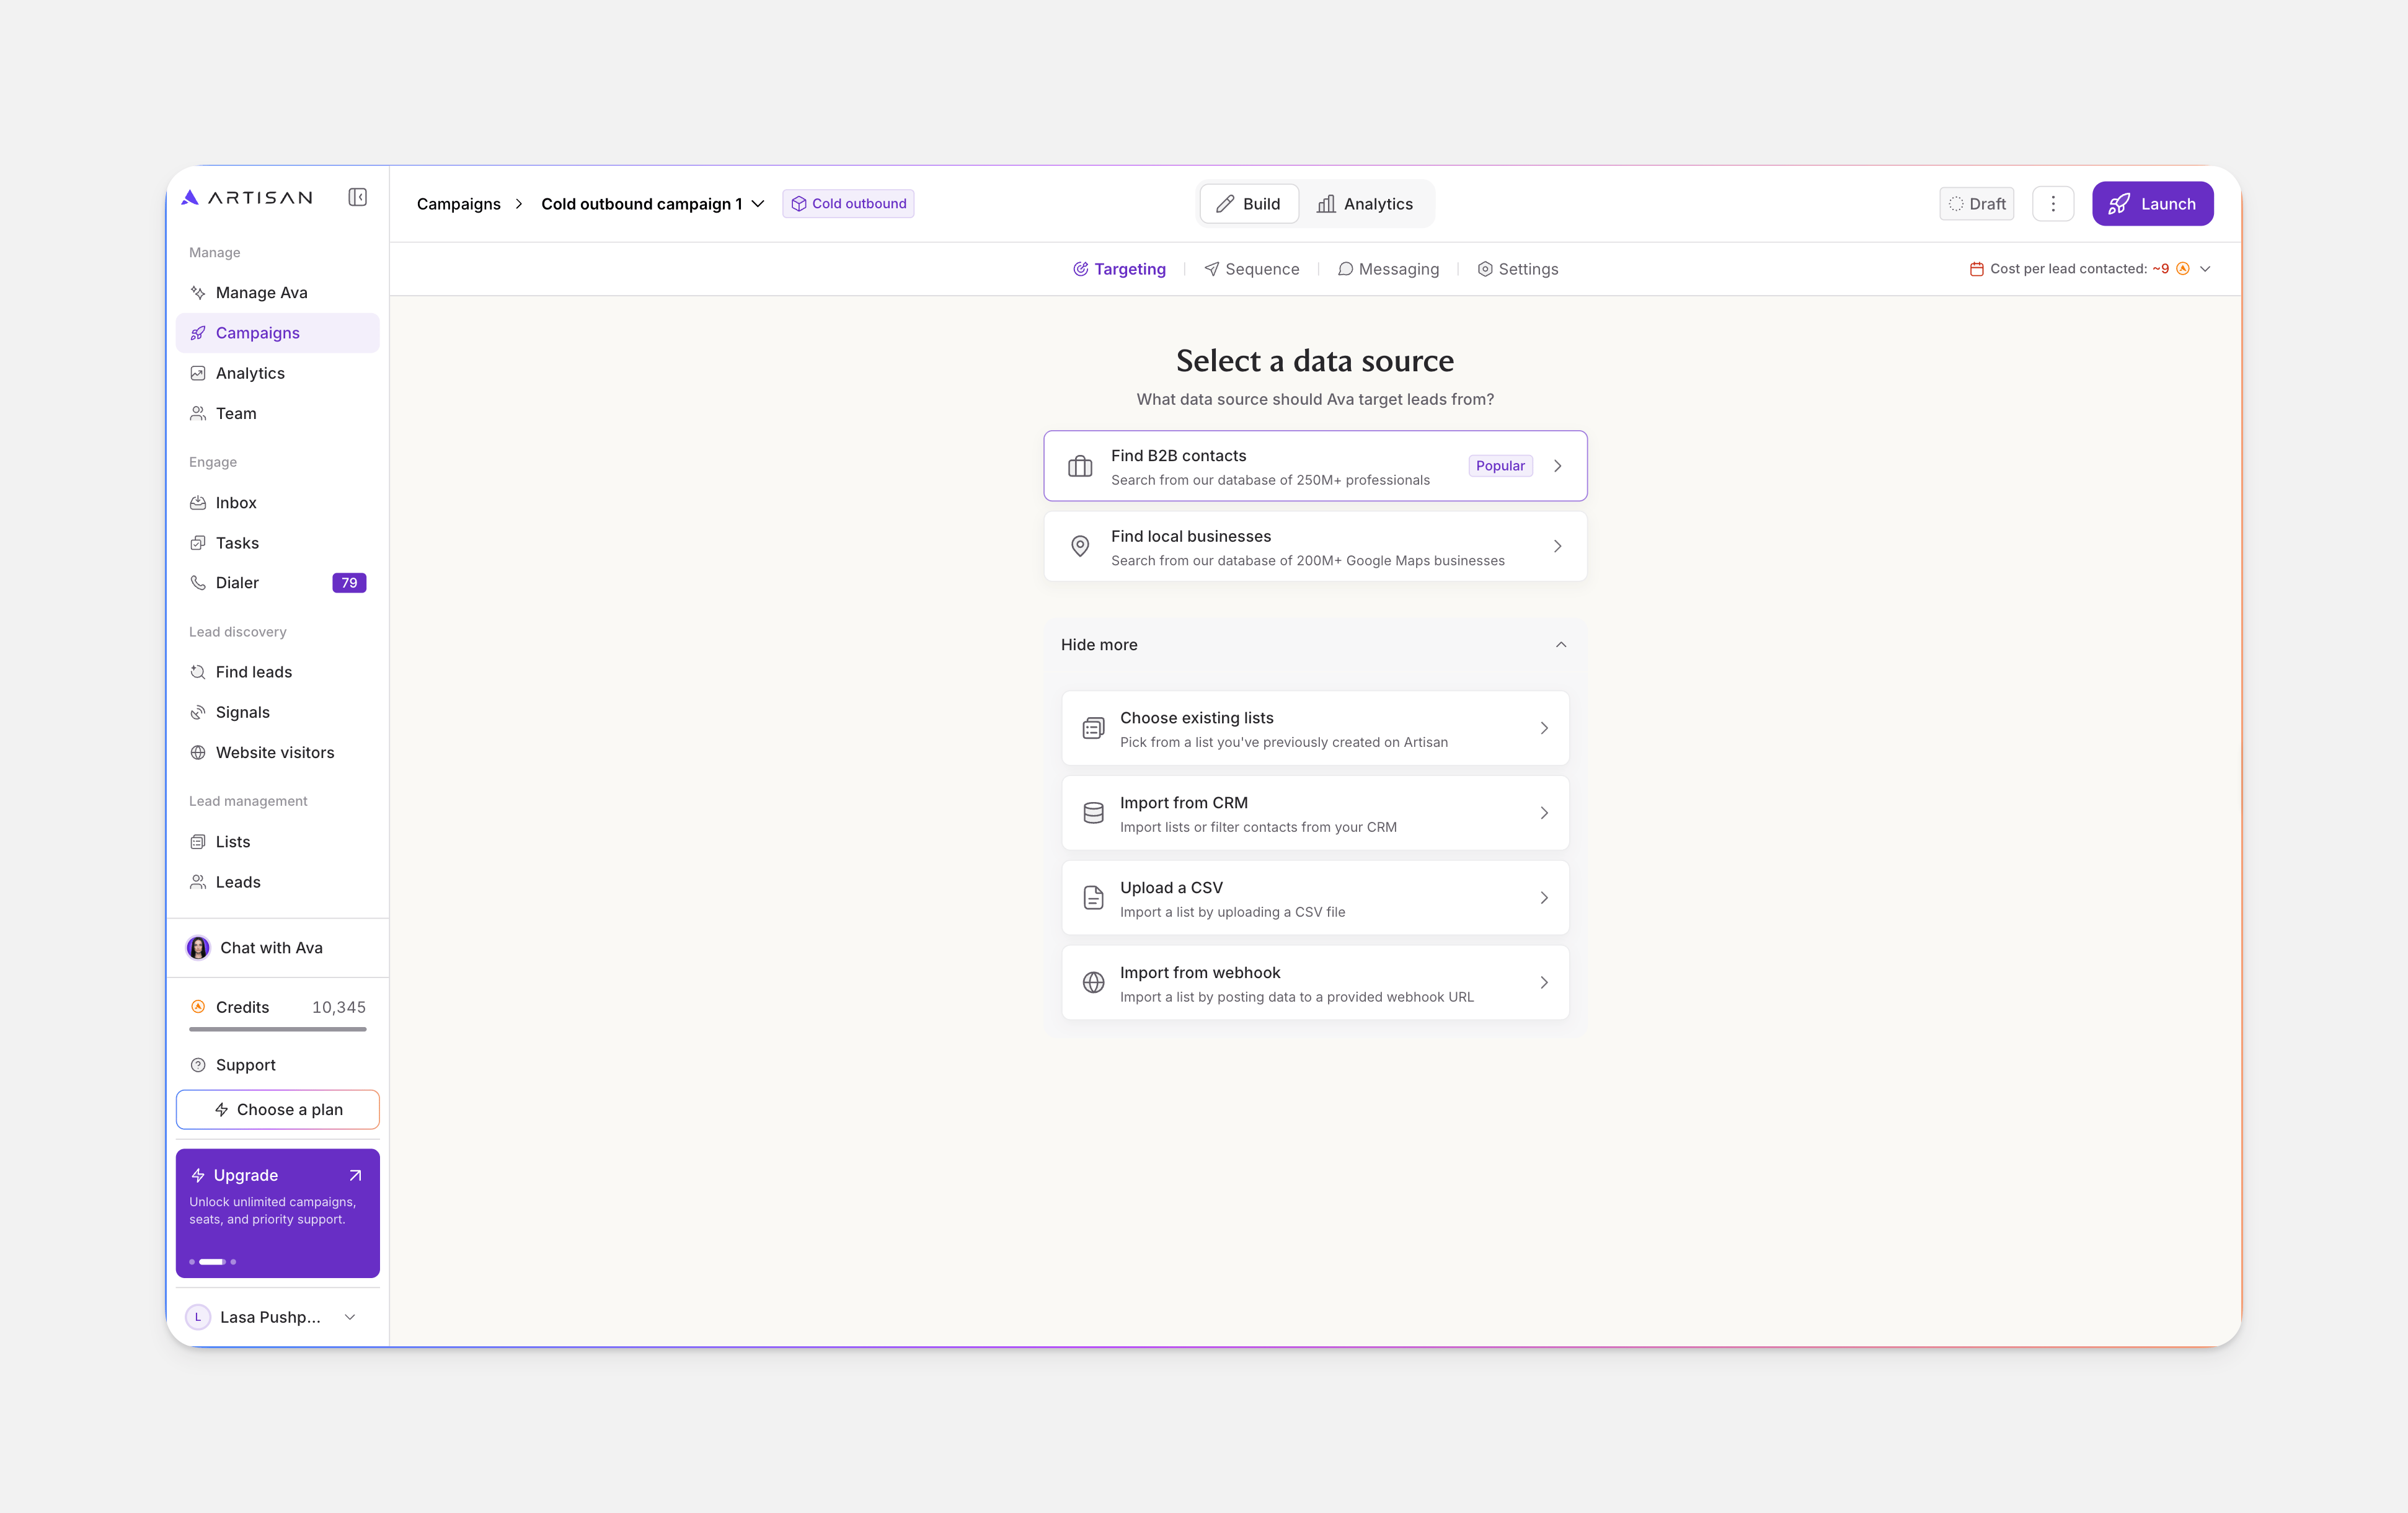Click the Find leads search icon
The height and width of the screenshot is (1513, 2408).
click(198, 672)
